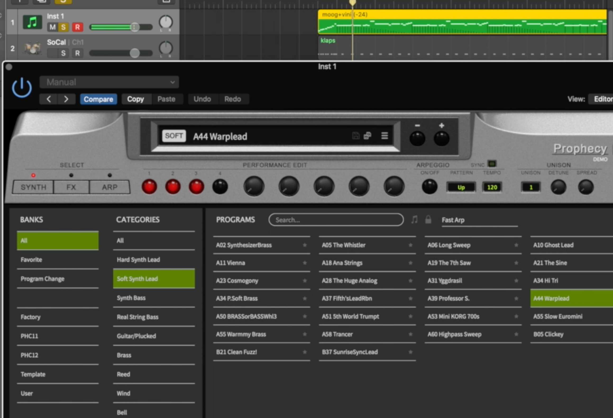Click the plugin power bypass icon
This screenshot has height=418, width=613.
click(22, 87)
